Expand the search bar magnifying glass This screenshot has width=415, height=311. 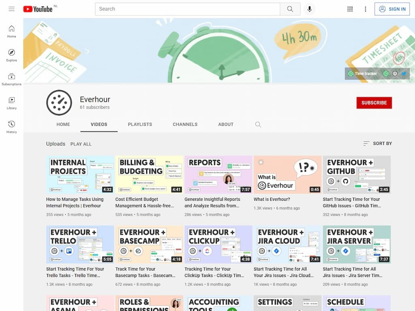tap(290, 9)
